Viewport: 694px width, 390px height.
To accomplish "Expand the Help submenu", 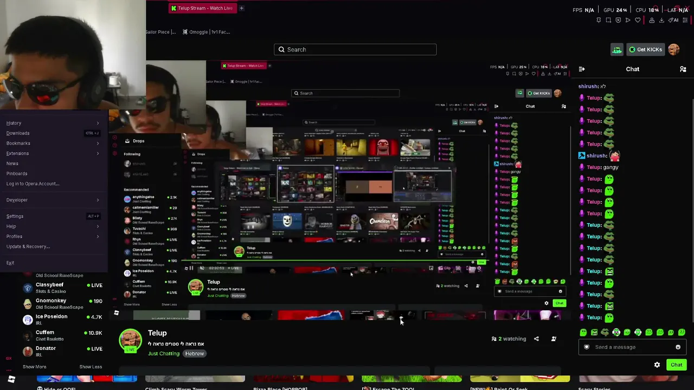I will pos(53,226).
